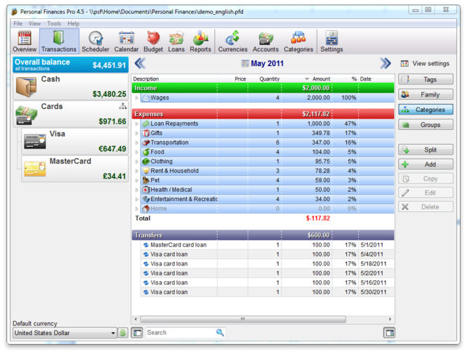Click the search magnifier icon
Screen dimensions: 467x354
tap(220, 332)
